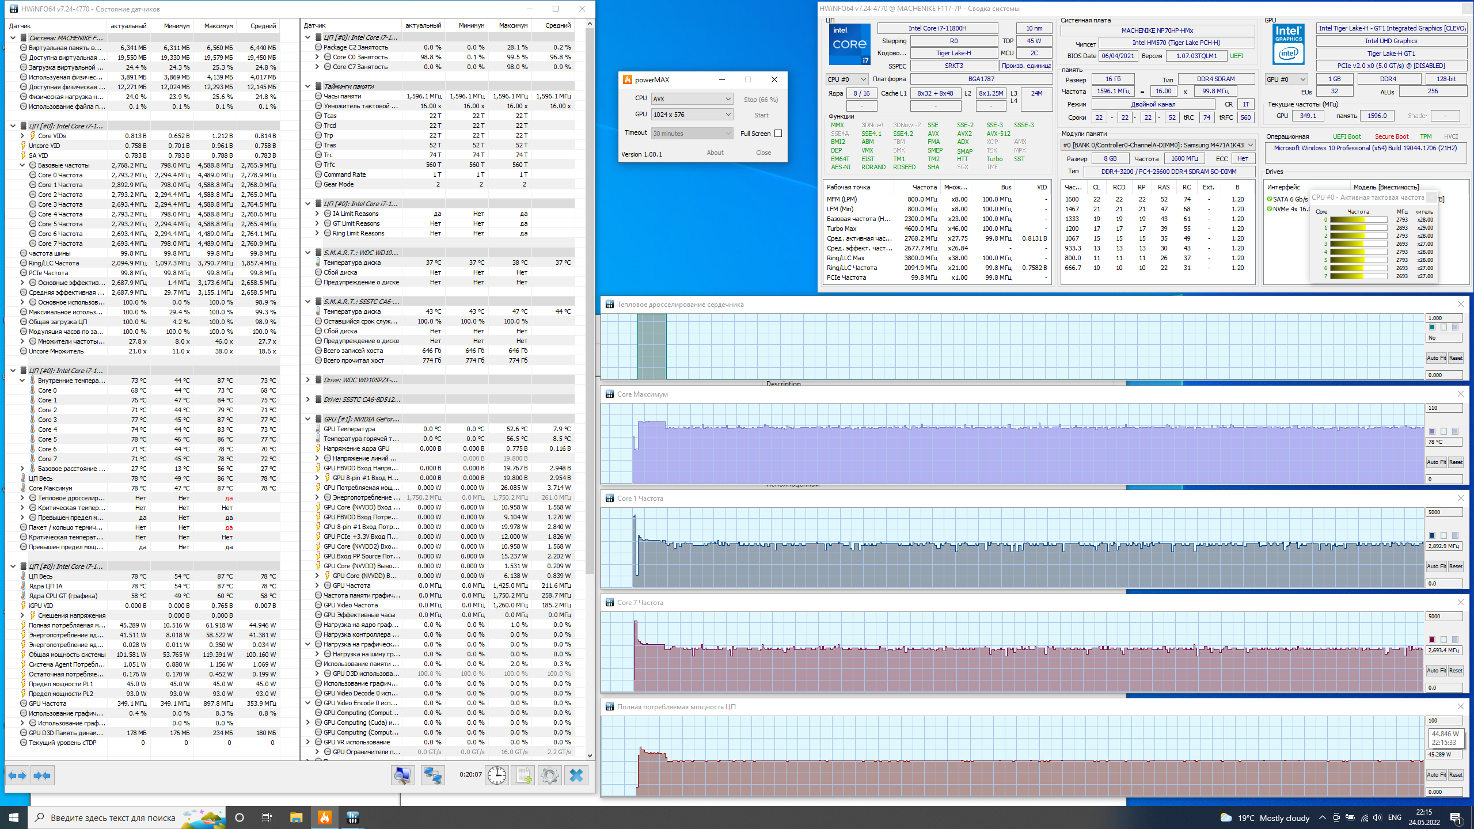This screenshot has height=829, width=1474.
Task: Expand the IA Limit Reasons row
Action: [317, 214]
